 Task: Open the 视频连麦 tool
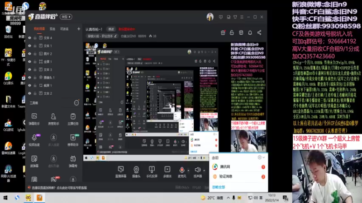click(x=34, y=140)
